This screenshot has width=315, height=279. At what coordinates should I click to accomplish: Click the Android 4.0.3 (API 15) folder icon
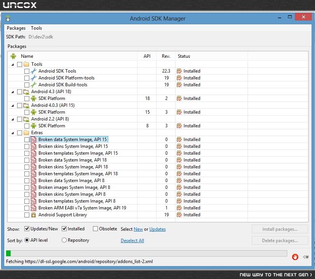coord(26,105)
